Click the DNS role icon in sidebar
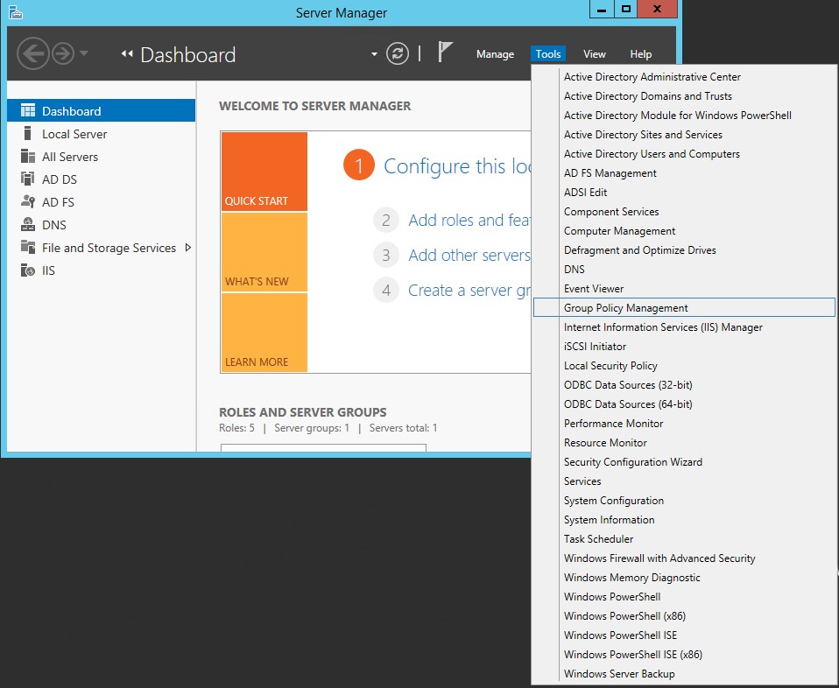This screenshot has width=839, height=688. coord(28,225)
